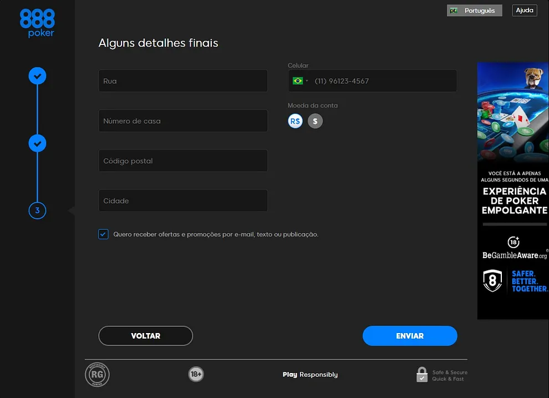Click the Ajuda help menu item
549x398 pixels.
[x=524, y=11]
